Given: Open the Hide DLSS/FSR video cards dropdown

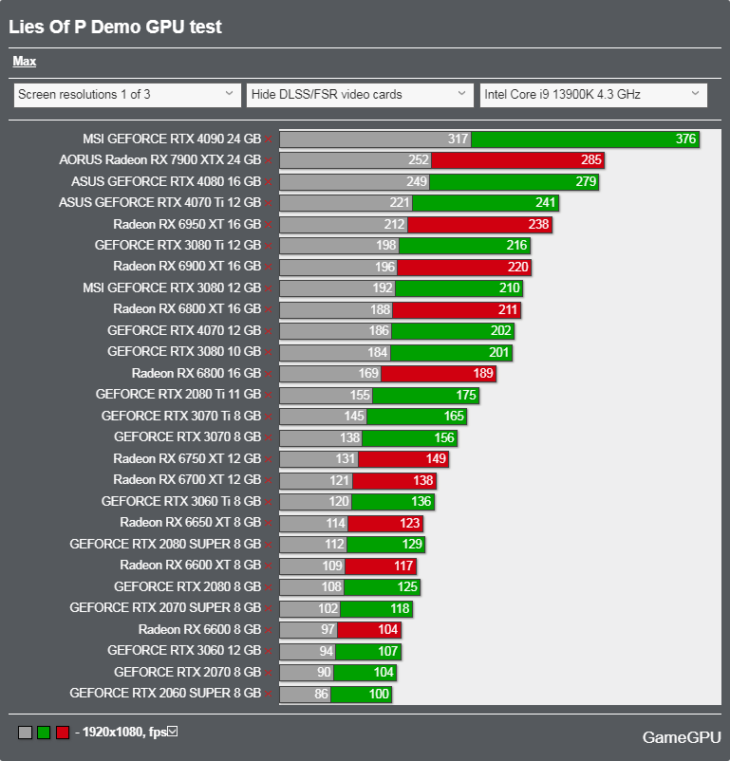Looking at the screenshot, I should [x=360, y=95].
